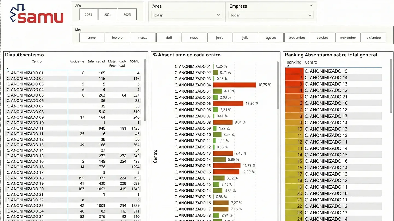Click Ranking Absentismo sobre total general title
The width and height of the screenshot is (394, 221).
coord(331,55)
